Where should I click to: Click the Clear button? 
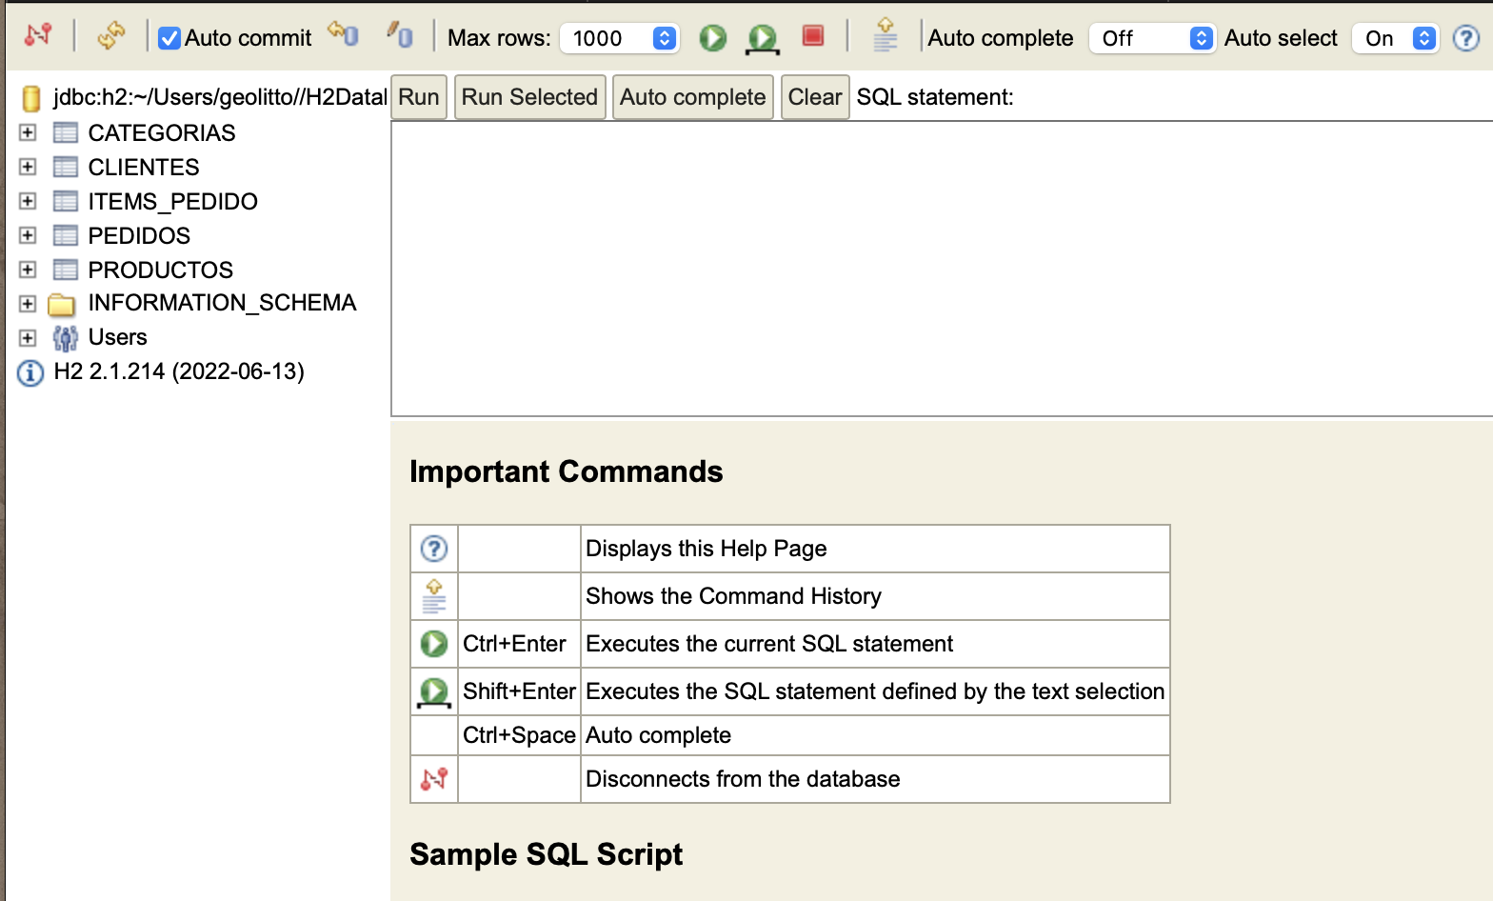point(815,97)
